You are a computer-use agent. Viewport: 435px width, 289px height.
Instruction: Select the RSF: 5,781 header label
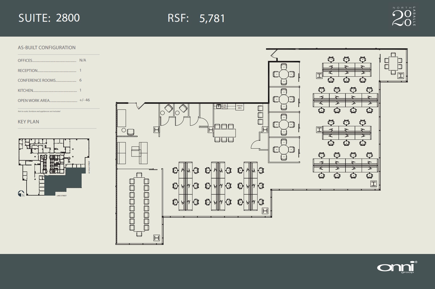click(x=196, y=18)
